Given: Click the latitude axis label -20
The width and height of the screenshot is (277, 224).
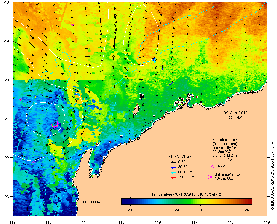Looking at the screenshot, I should tap(6, 80).
